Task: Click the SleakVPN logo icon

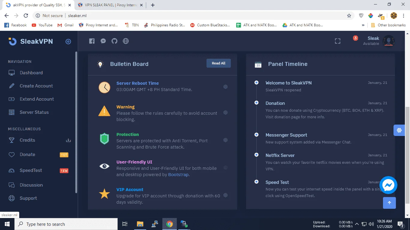Action: tap(12, 42)
